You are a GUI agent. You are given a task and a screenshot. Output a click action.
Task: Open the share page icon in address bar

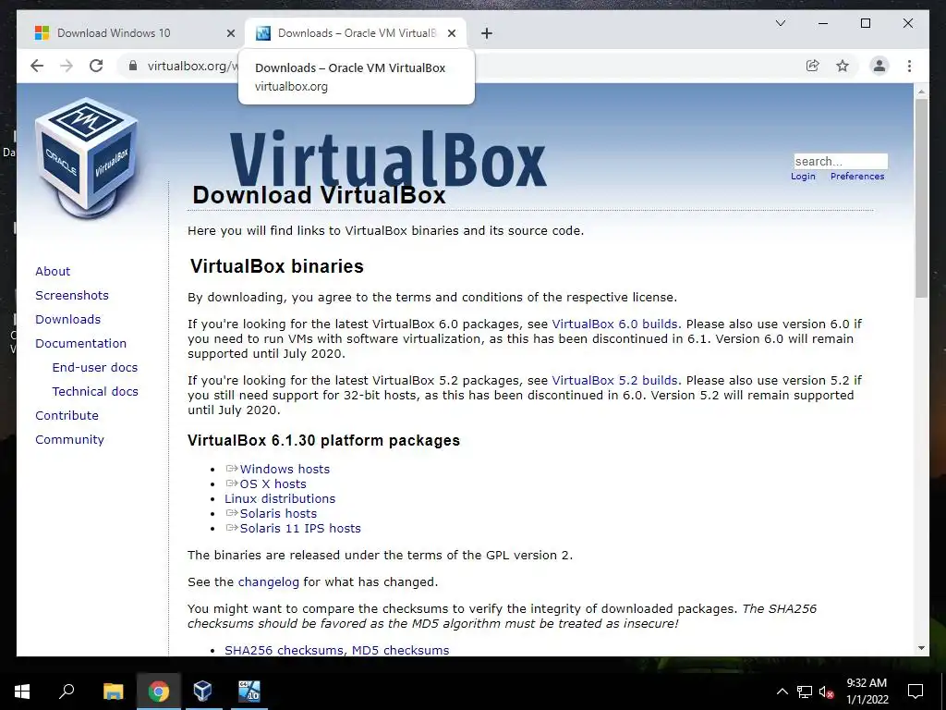click(813, 66)
